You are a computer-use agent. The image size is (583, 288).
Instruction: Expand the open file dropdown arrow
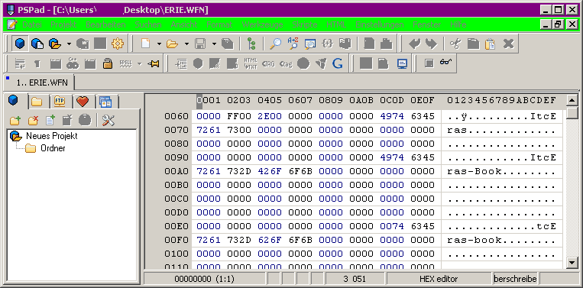[x=186, y=44]
